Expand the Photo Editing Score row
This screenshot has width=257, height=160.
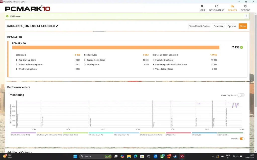pyautogui.click(x=153, y=60)
